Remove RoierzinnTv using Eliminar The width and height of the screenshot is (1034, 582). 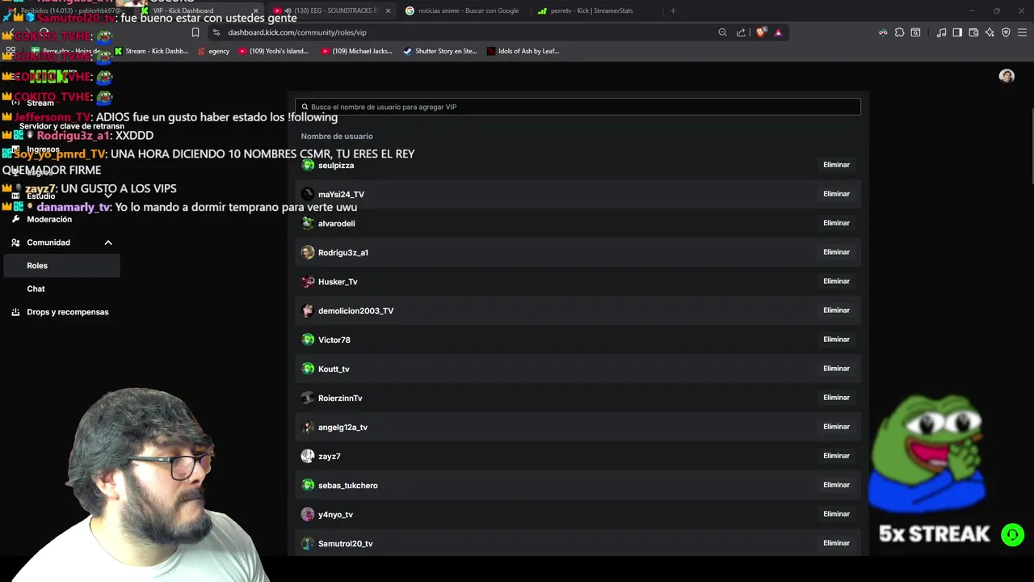click(x=836, y=398)
